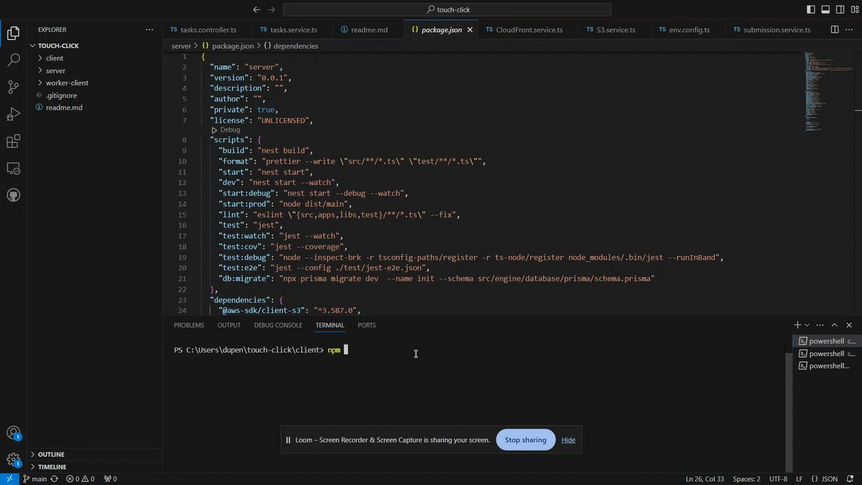Toggle bottom panel visibility
Image resolution: width=862 pixels, height=485 pixels.
(826, 9)
